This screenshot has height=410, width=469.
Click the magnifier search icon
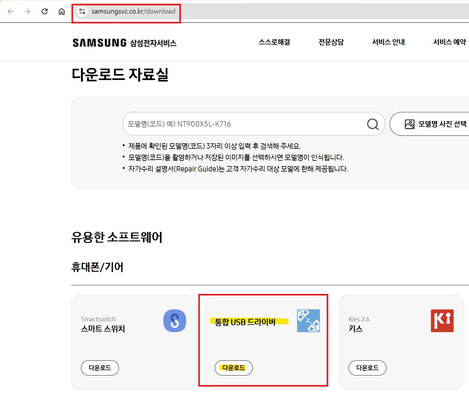(x=373, y=124)
